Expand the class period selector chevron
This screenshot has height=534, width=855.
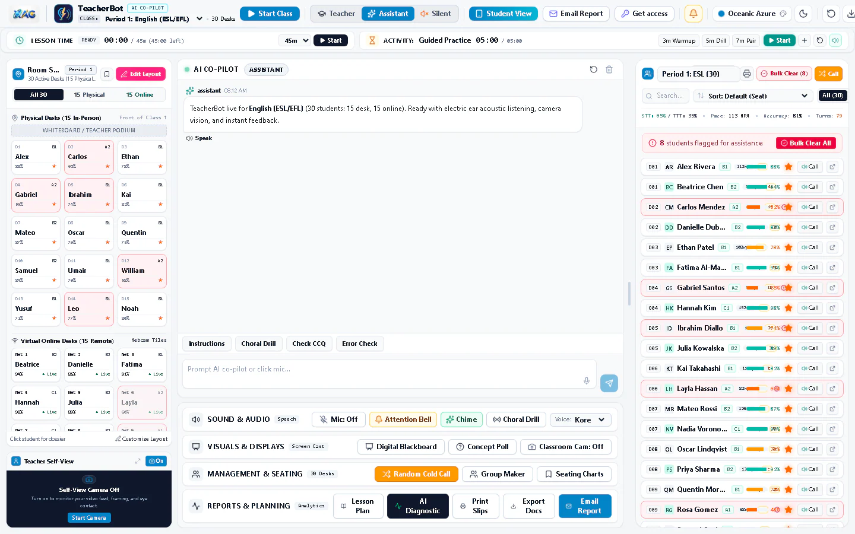pyautogui.click(x=199, y=18)
